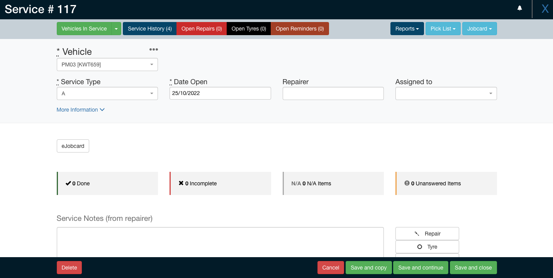Screen dimensions: 553x278
Task: Expand More Information section
Action: tap(80, 110)
